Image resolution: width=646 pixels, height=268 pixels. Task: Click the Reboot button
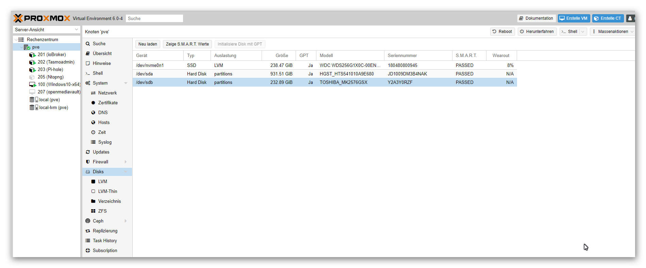[x=502, y=32]
